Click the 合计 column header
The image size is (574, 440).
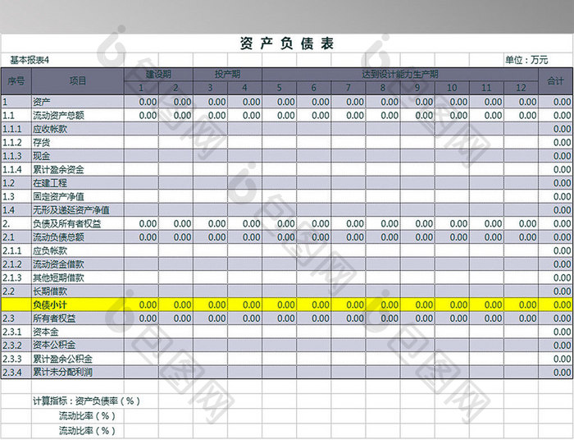(555, 80)
